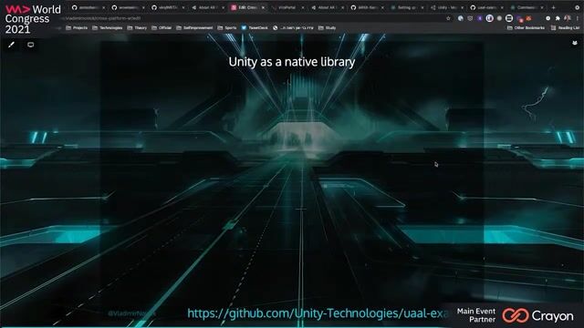Image resolution: width=584 pixels, height=328 pixels.
Task: Open a new browser tab with plus
Action: (x=554, y=7)
